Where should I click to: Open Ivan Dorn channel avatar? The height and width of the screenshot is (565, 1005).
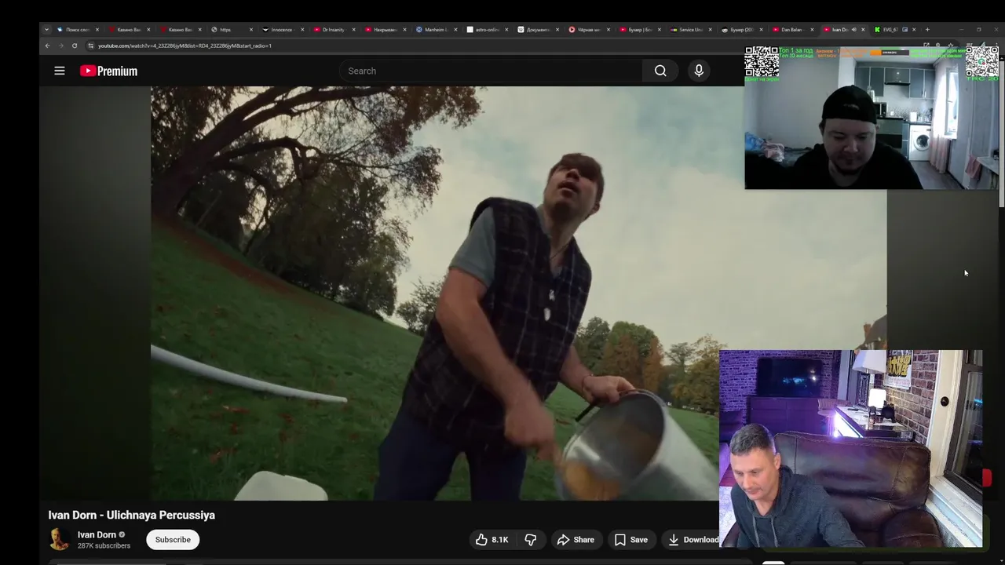point(59,539)
